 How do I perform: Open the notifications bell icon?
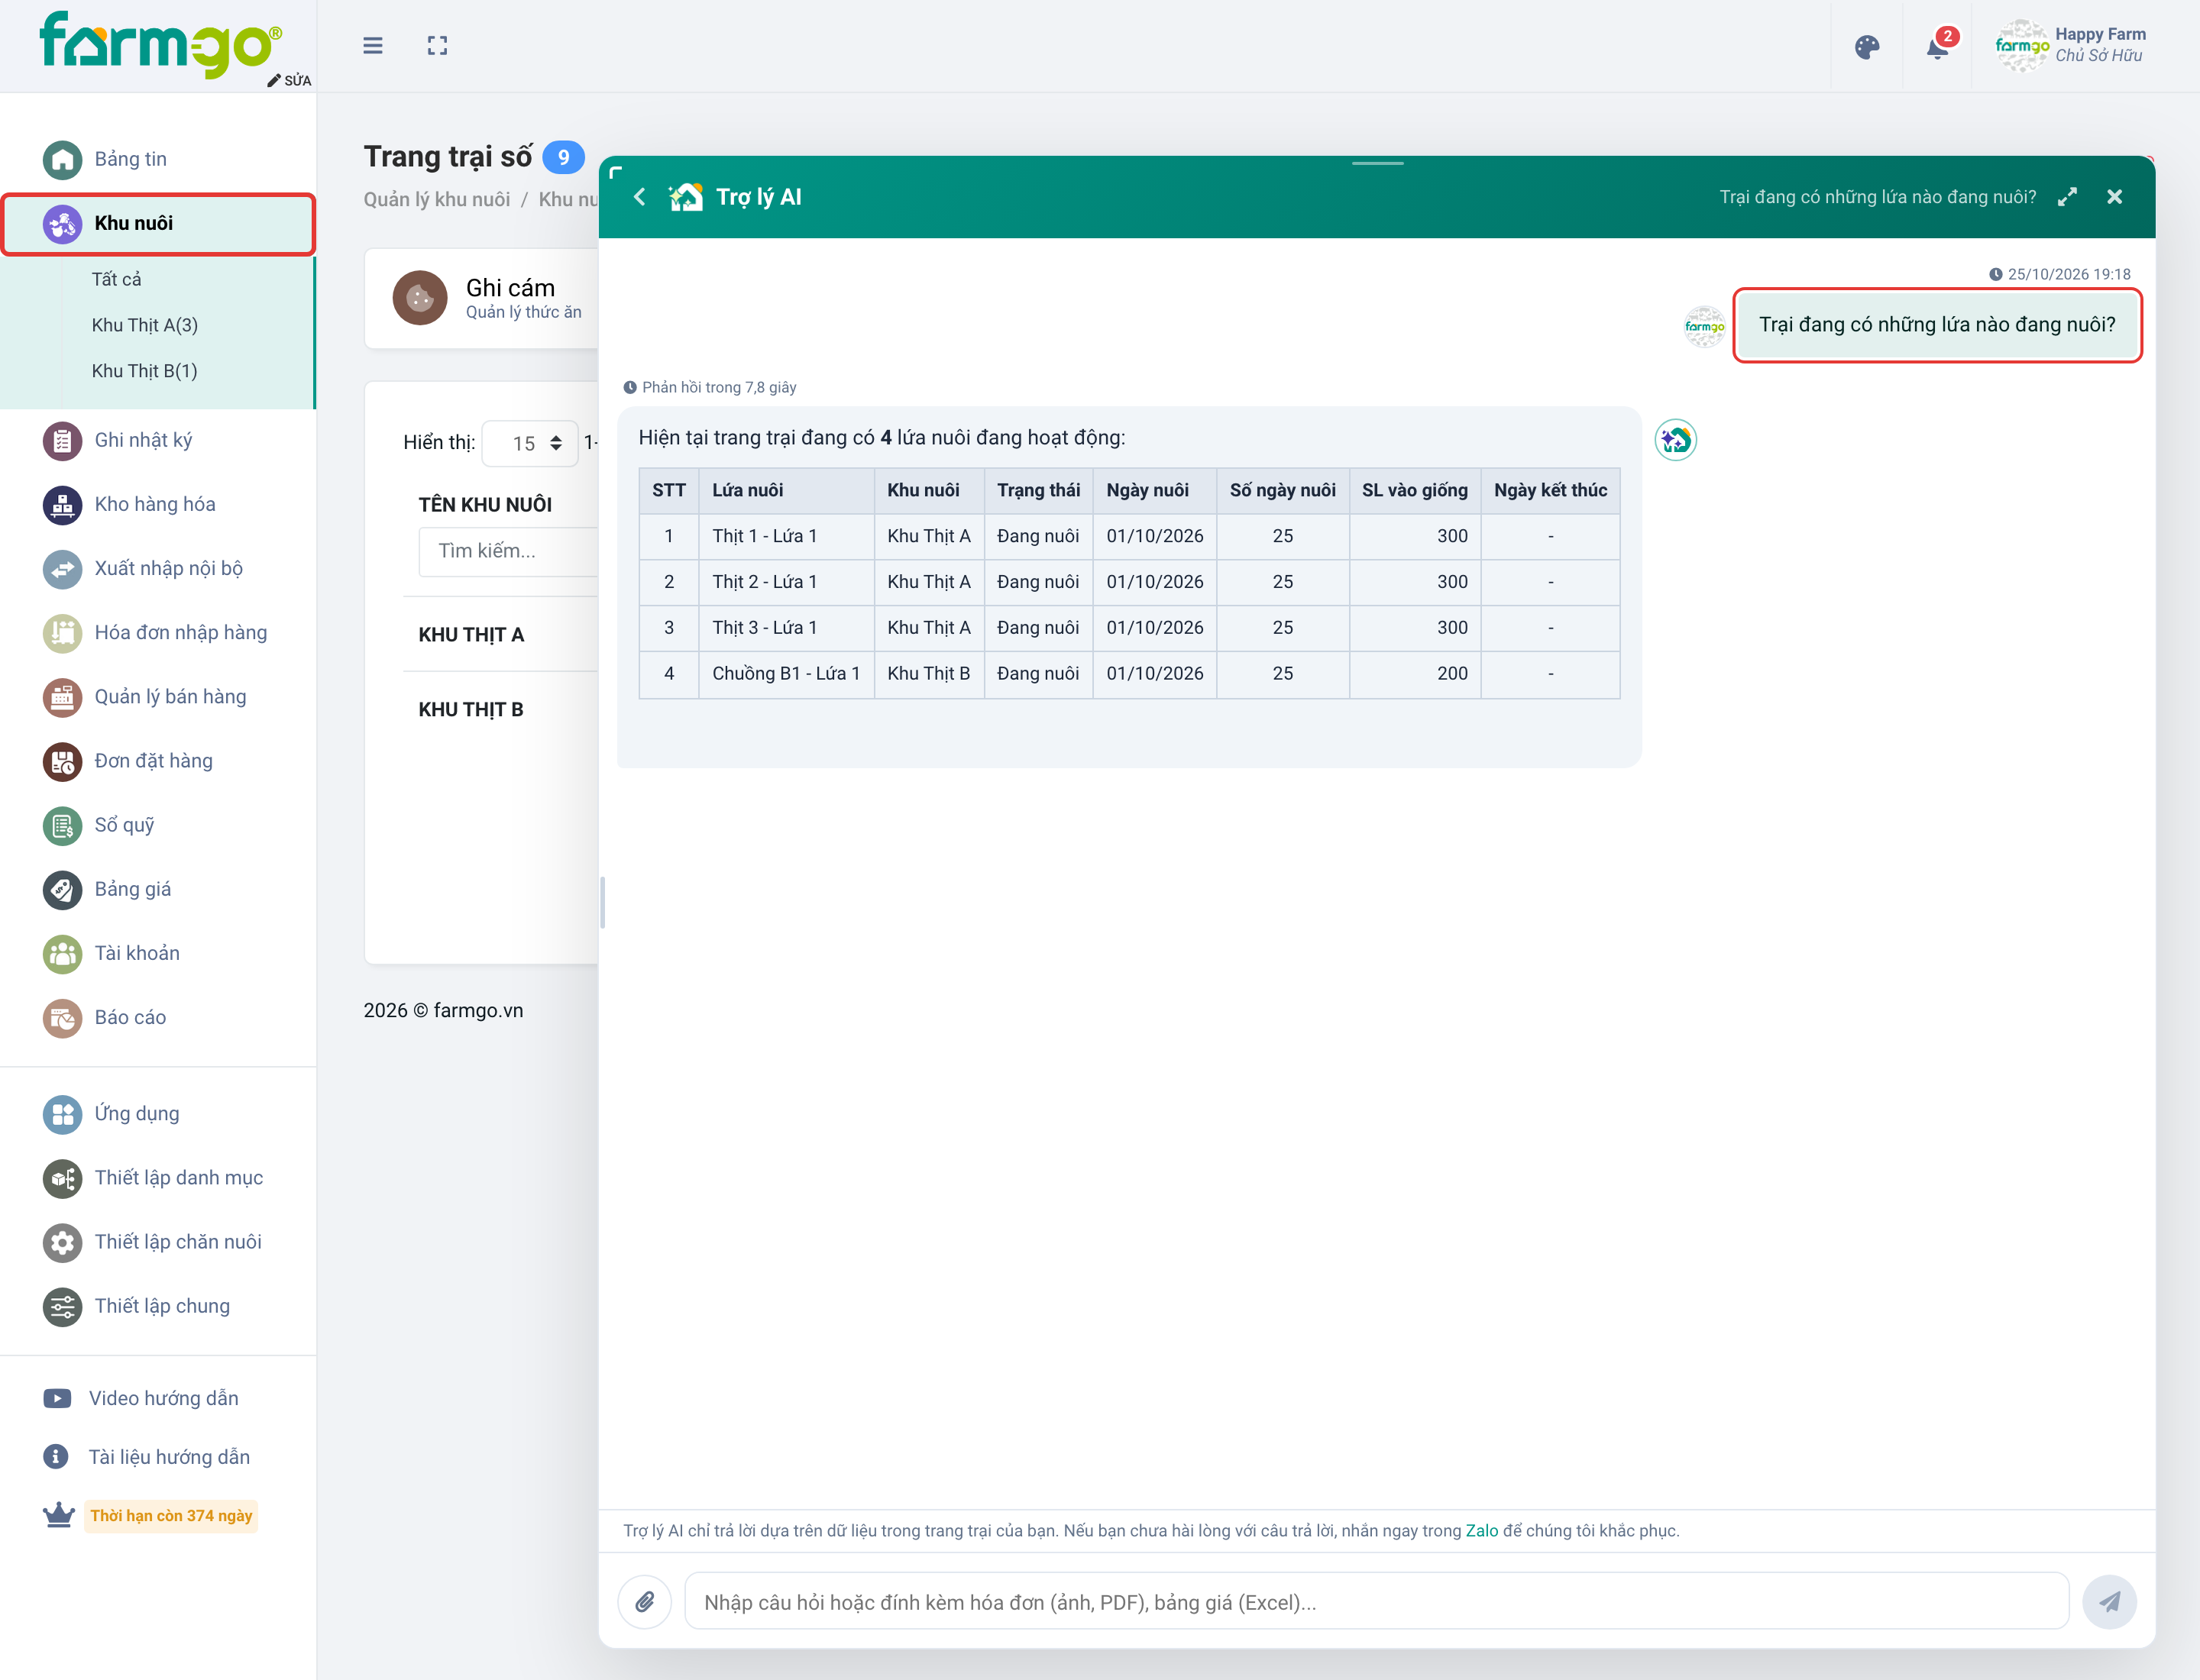pyautogui.click(x=1938, y=47)
